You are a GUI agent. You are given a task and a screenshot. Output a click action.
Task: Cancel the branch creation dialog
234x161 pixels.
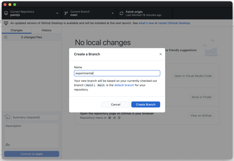tap(116, 105)
